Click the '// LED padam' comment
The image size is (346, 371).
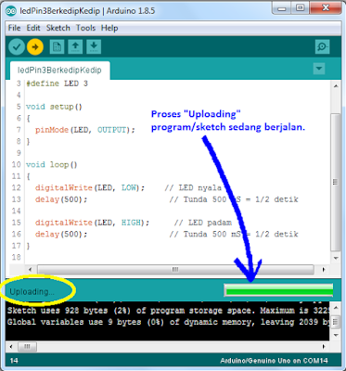pos(203,223)
